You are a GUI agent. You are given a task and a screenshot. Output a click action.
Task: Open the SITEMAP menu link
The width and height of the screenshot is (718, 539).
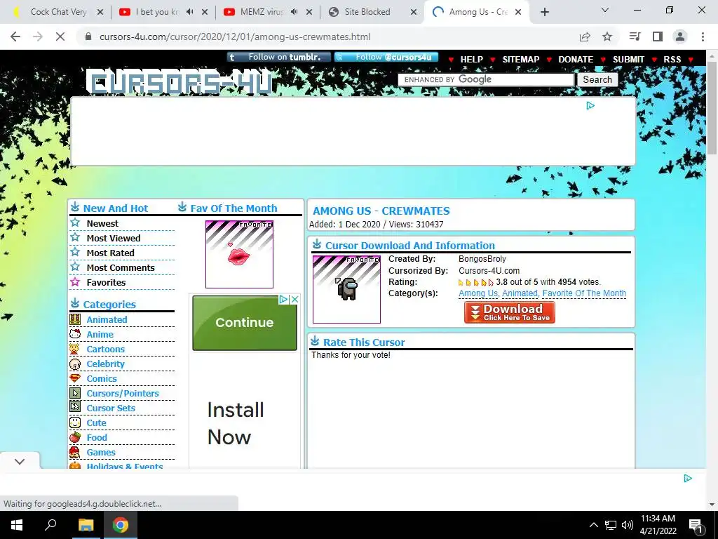tap(521, 60)
